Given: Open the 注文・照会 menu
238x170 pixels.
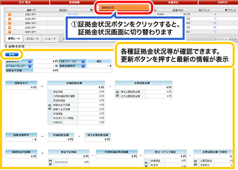Looking at the screenshot, I should click(25, 2).
